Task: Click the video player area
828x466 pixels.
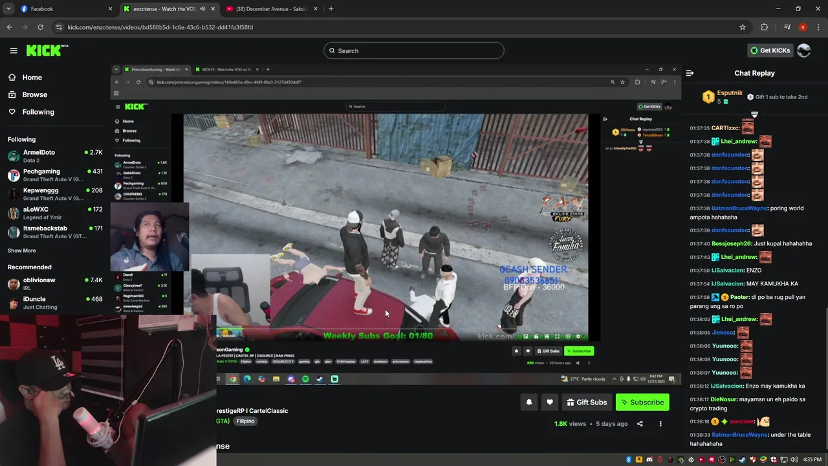Action: 395,223
